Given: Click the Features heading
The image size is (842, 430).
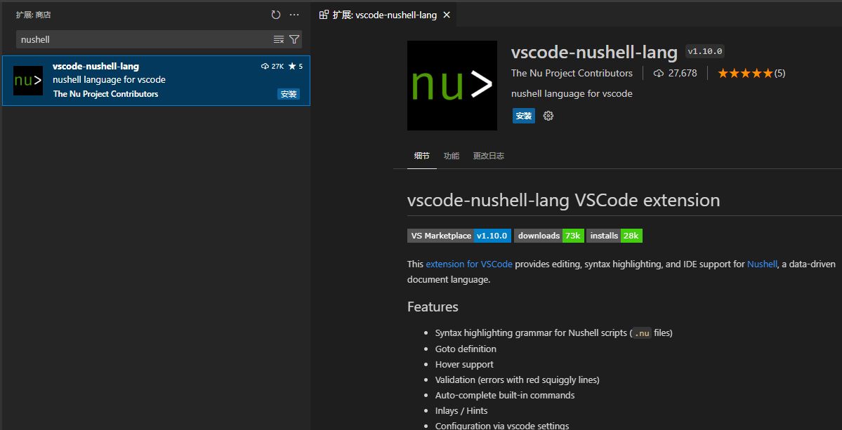Looking at the screenshot, I should pos(433,307).
